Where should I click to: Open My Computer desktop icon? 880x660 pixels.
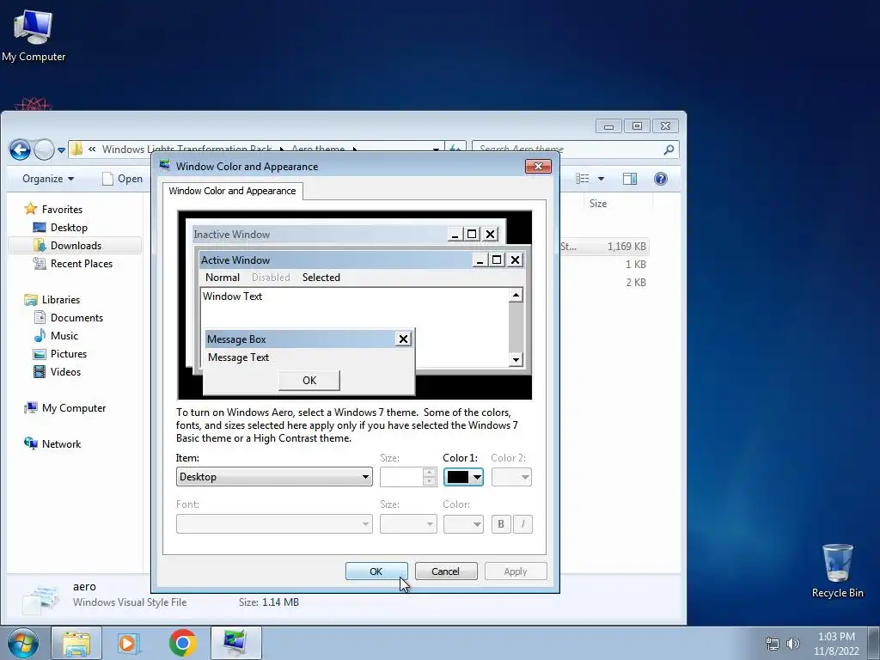[34, 36]
